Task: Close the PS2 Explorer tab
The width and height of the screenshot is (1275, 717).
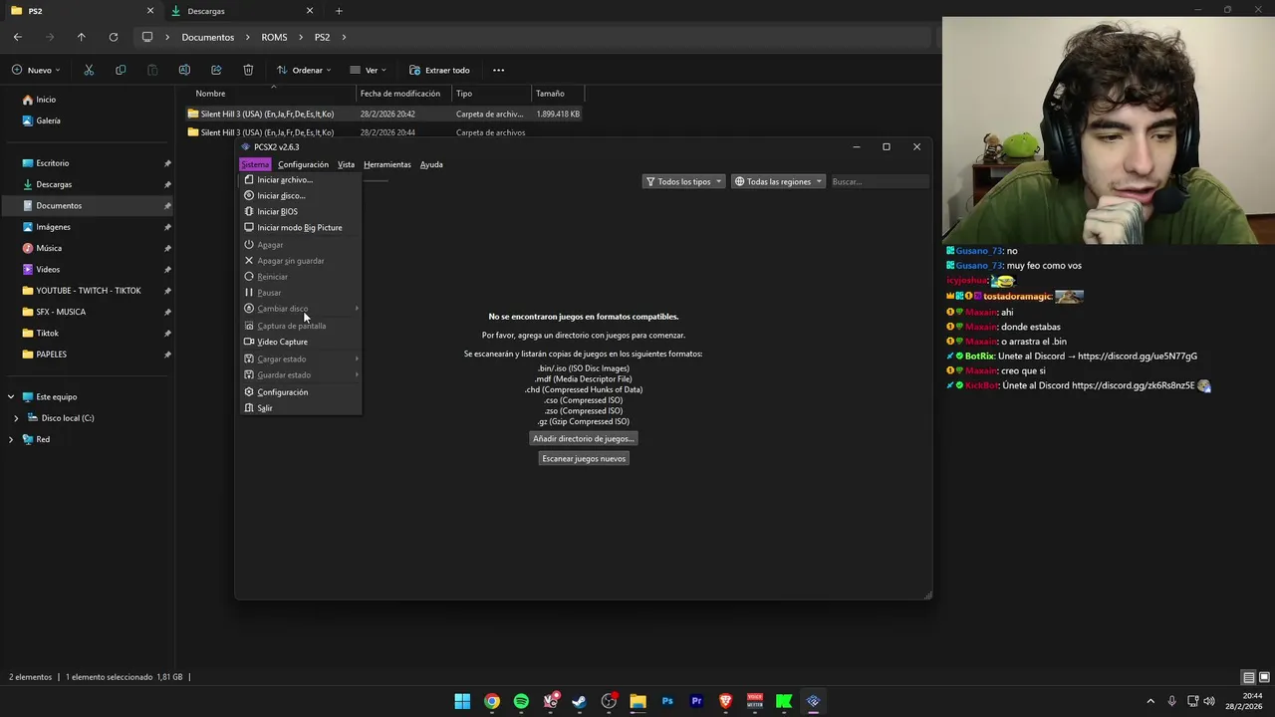Action: click(x=150, y=11)
